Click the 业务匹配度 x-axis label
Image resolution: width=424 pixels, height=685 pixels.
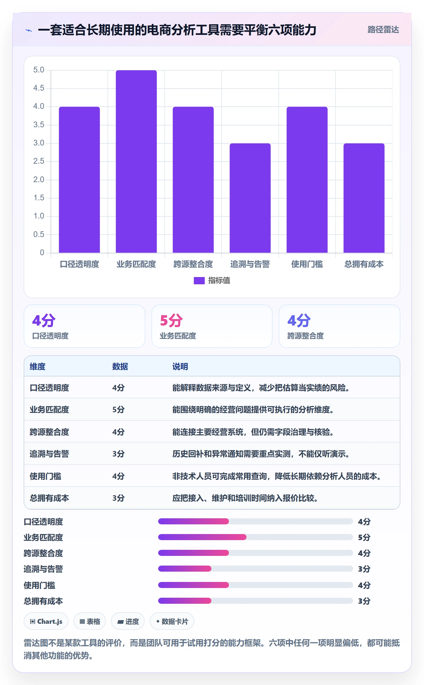[136, 264]
